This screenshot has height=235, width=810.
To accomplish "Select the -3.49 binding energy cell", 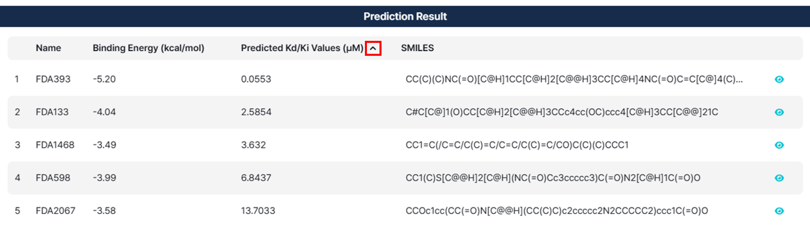I will [104, 145].
